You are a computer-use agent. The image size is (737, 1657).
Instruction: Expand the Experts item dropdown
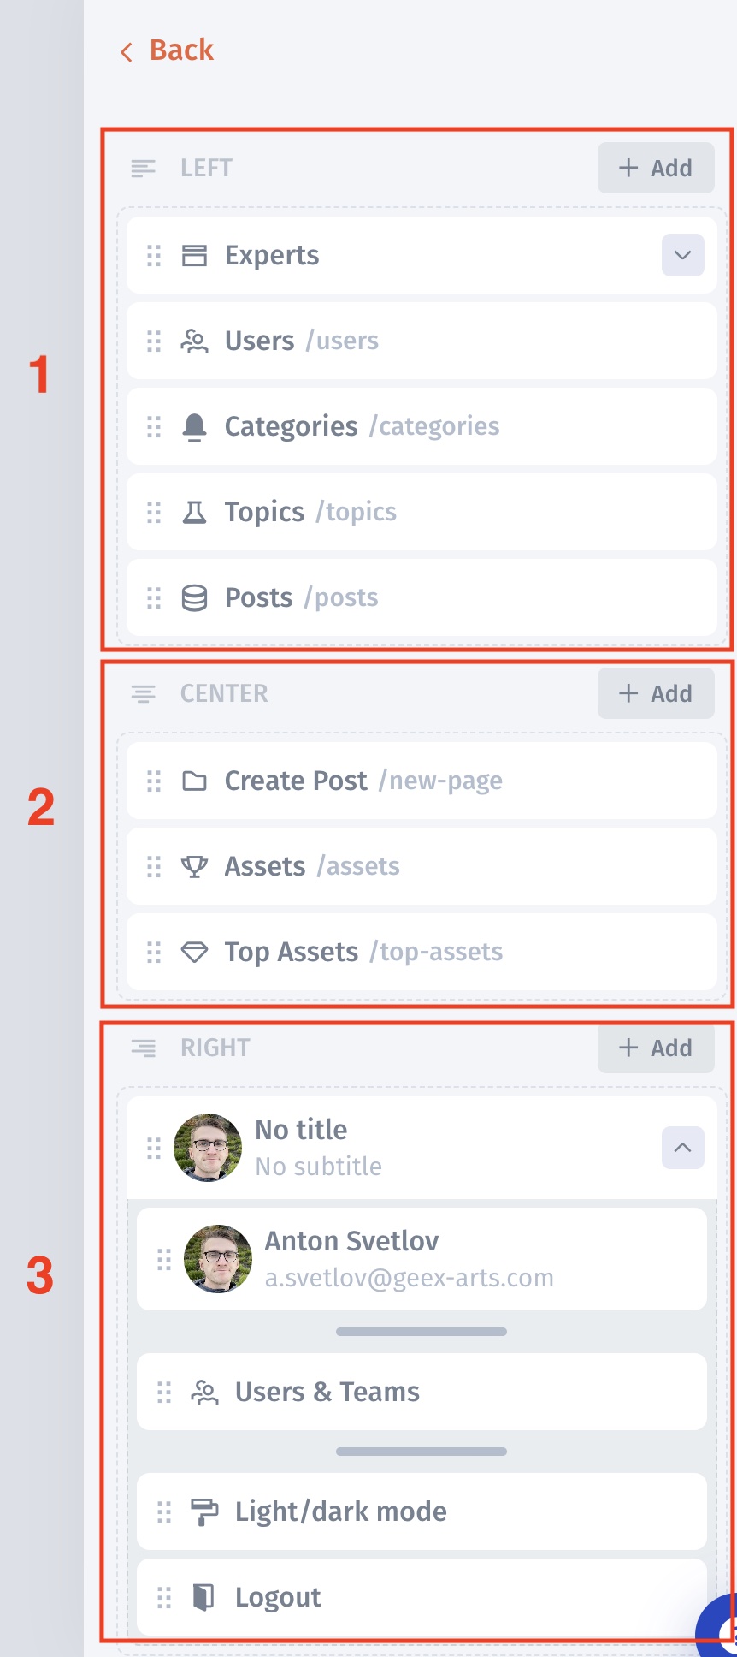(x=682, y=255)
